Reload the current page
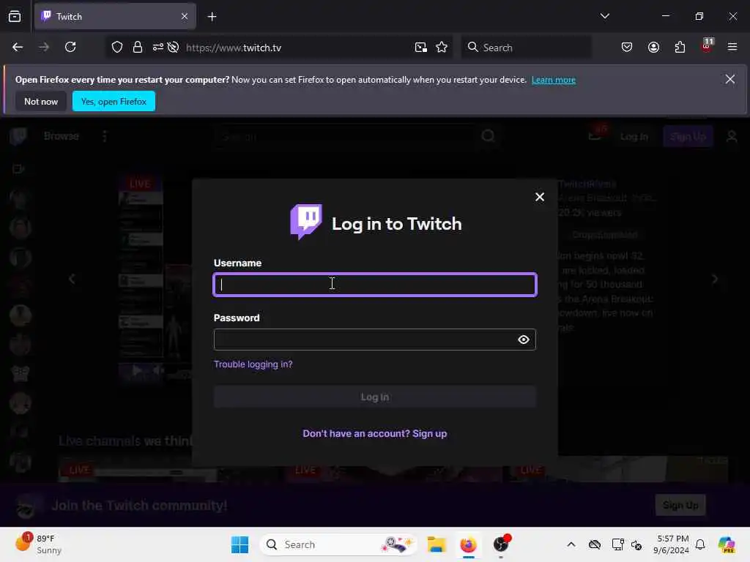The height and width of the screenshot is (562, 750). [x=70, y=48]
